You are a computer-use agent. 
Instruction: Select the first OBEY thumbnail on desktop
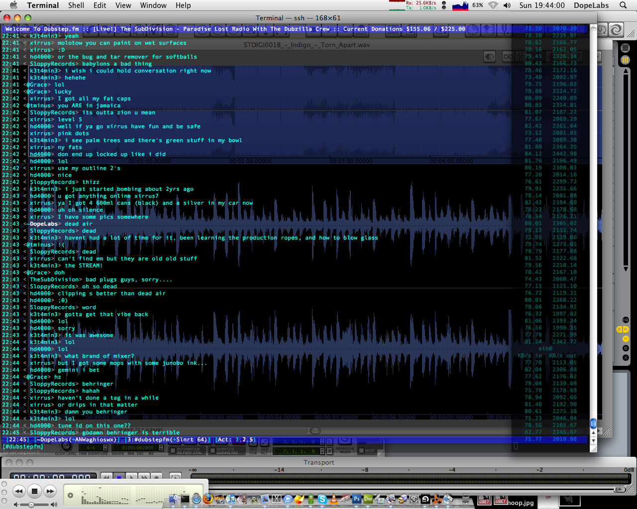coord(484,500)
